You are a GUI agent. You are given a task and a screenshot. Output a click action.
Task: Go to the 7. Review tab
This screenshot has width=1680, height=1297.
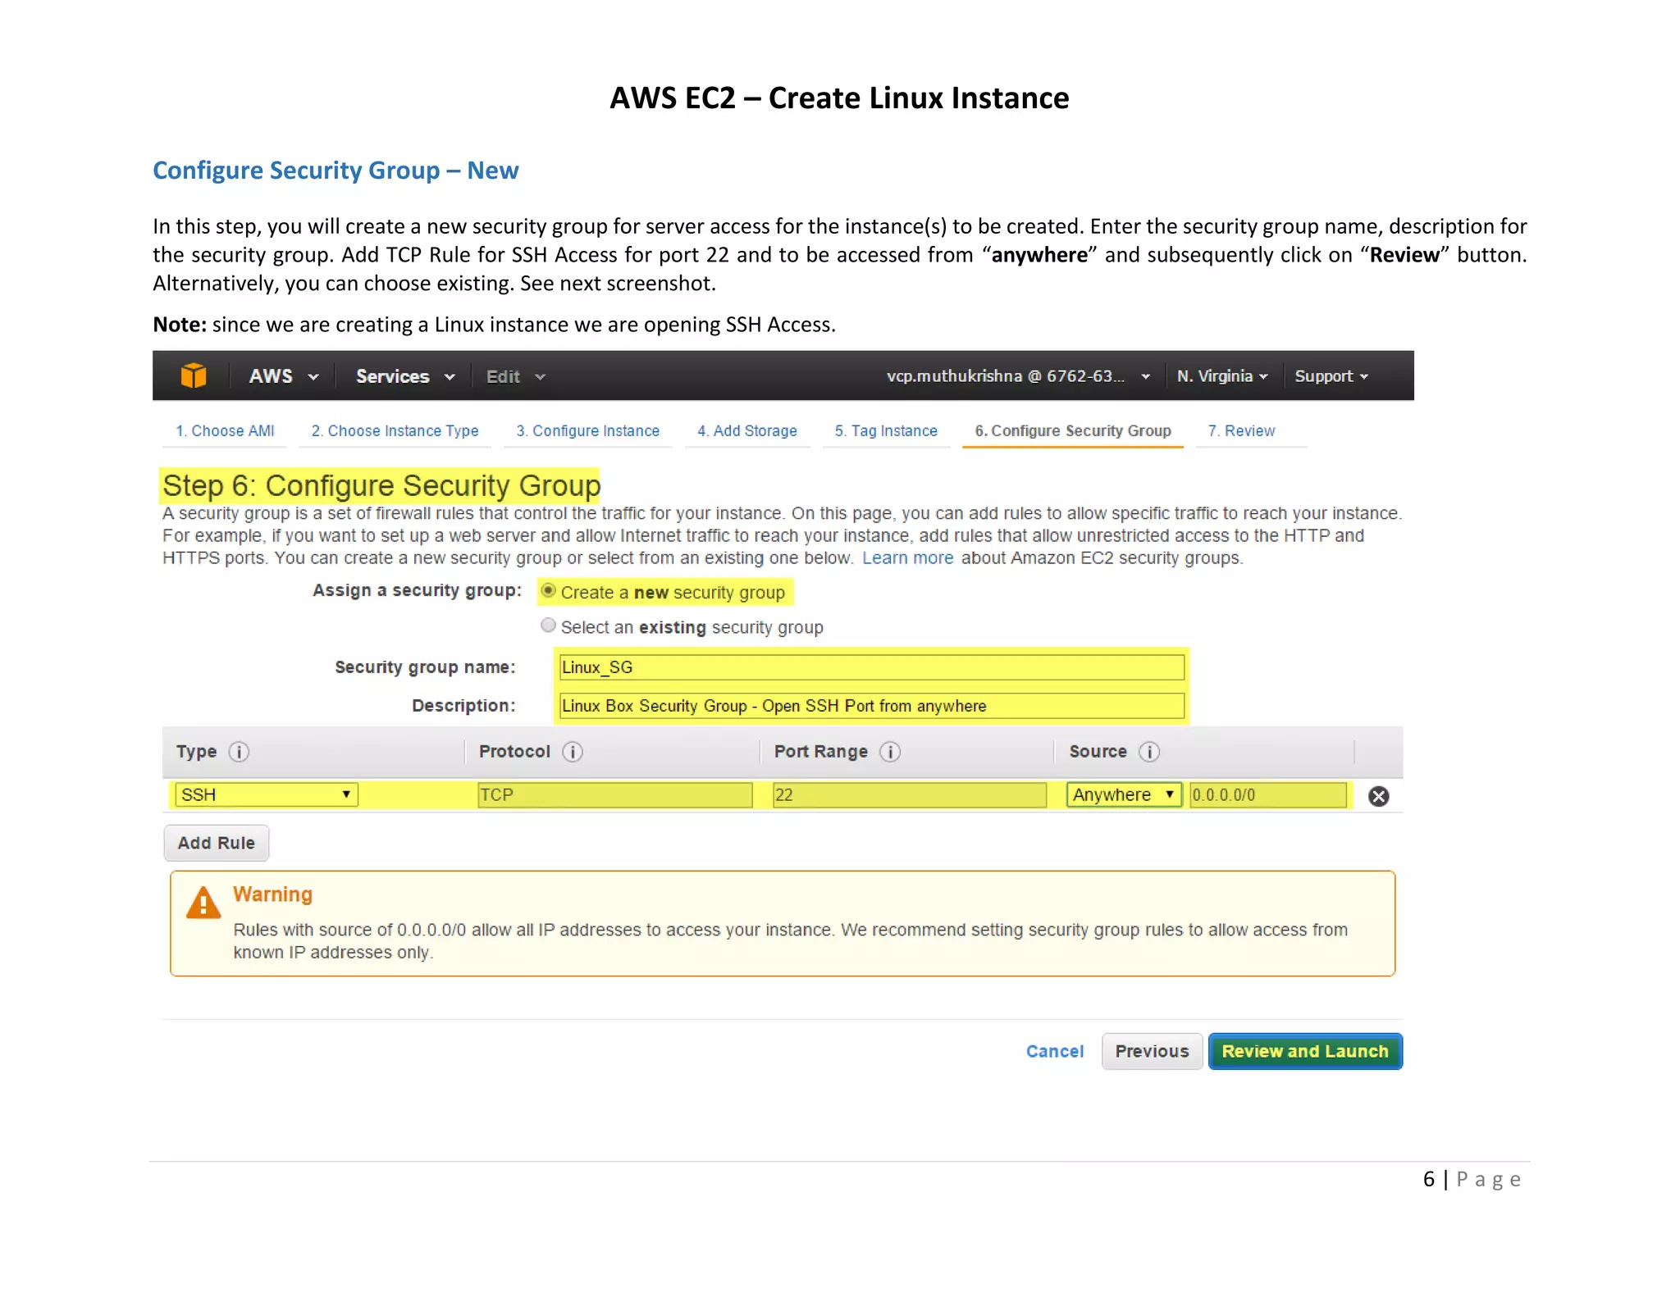(x=1241, y=431)
